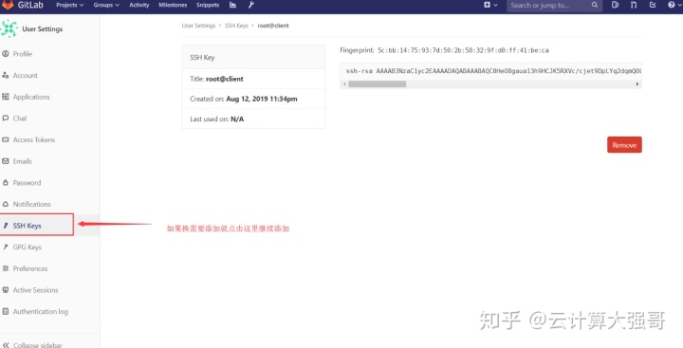683x348 pixels.
Task: Open Chat settings in sidebar
Action: click(20, 119)
